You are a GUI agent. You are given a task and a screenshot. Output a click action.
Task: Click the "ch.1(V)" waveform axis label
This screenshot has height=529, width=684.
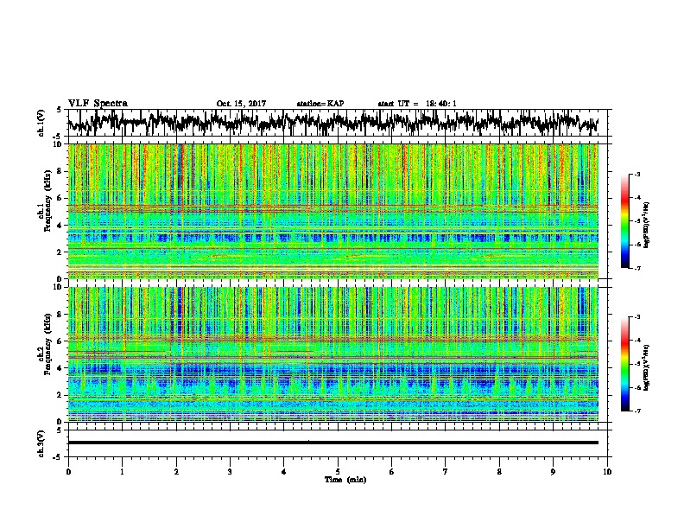(x=41, y=123)
